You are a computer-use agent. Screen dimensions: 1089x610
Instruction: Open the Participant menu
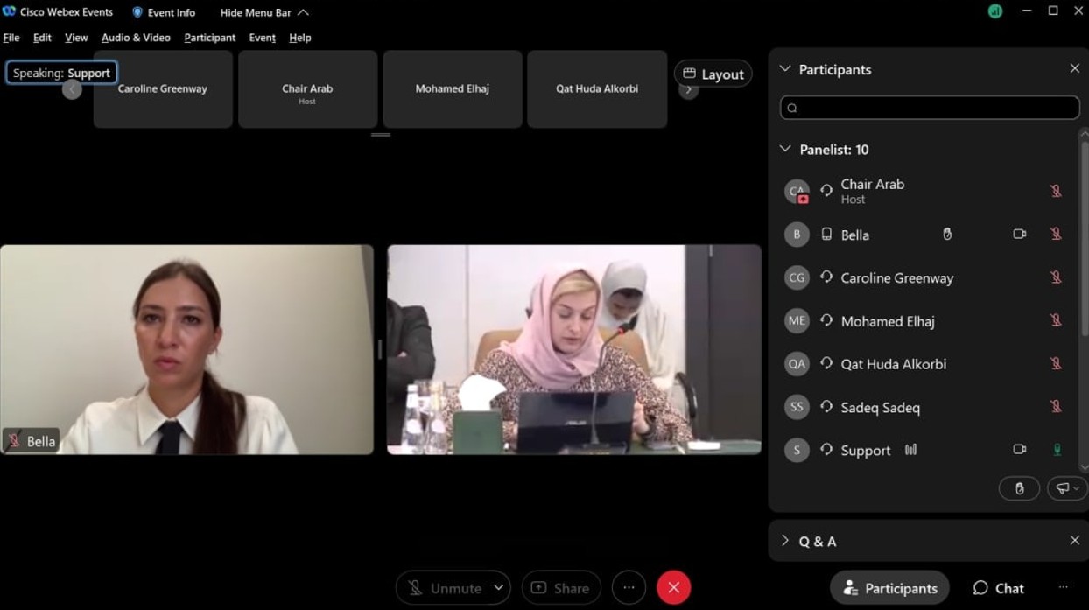[x=210, y=38]
